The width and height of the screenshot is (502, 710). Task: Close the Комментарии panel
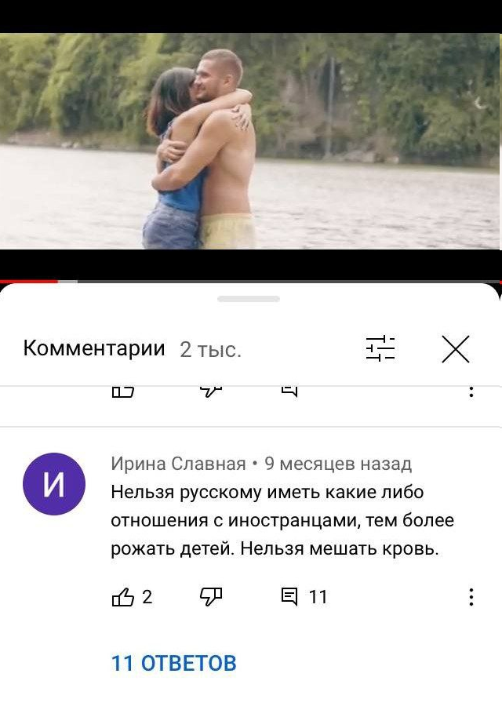(x=456, y=349)
